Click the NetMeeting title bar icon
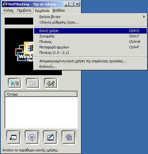This screenshot has width=148, height=154. (5, 4)
